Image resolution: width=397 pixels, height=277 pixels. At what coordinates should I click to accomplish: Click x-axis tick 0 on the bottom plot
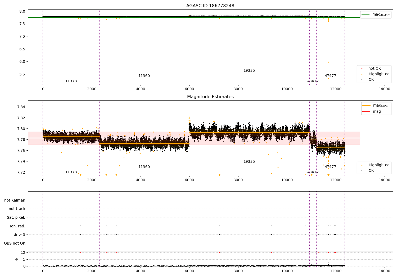43,271
